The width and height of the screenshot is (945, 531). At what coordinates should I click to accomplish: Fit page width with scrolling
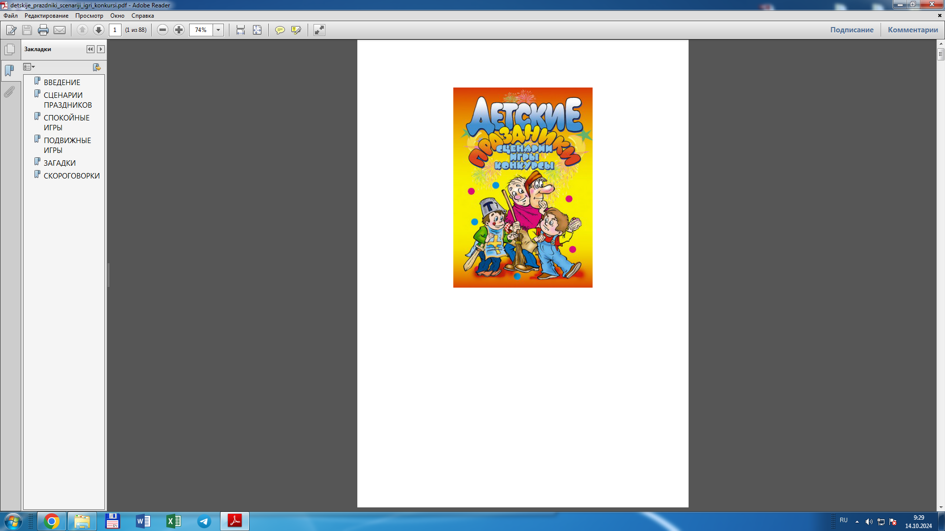click(240, 30)
